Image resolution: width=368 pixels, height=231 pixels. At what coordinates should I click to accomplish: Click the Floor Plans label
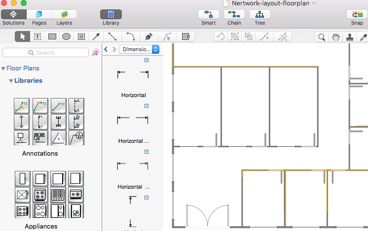23,68
